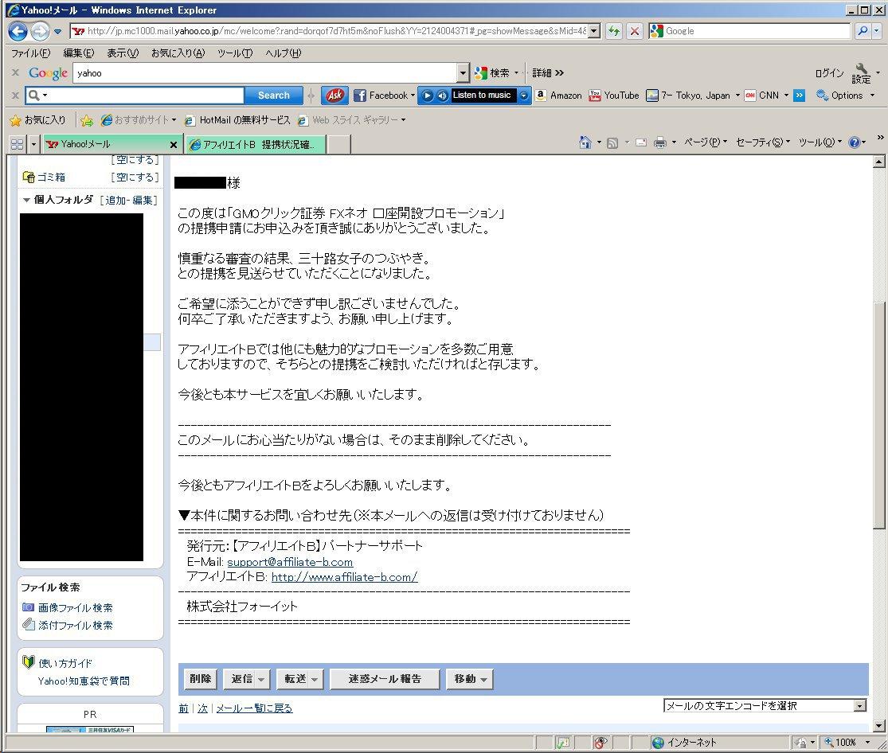Close the Google toolbar with its X
The height and width of the screenshot is (753, 888).
15,72
